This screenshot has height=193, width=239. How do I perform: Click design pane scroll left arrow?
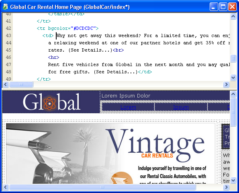(6, 187)
